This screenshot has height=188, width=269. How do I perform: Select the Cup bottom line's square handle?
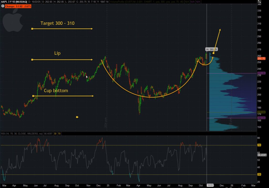(x=33, y=96)
